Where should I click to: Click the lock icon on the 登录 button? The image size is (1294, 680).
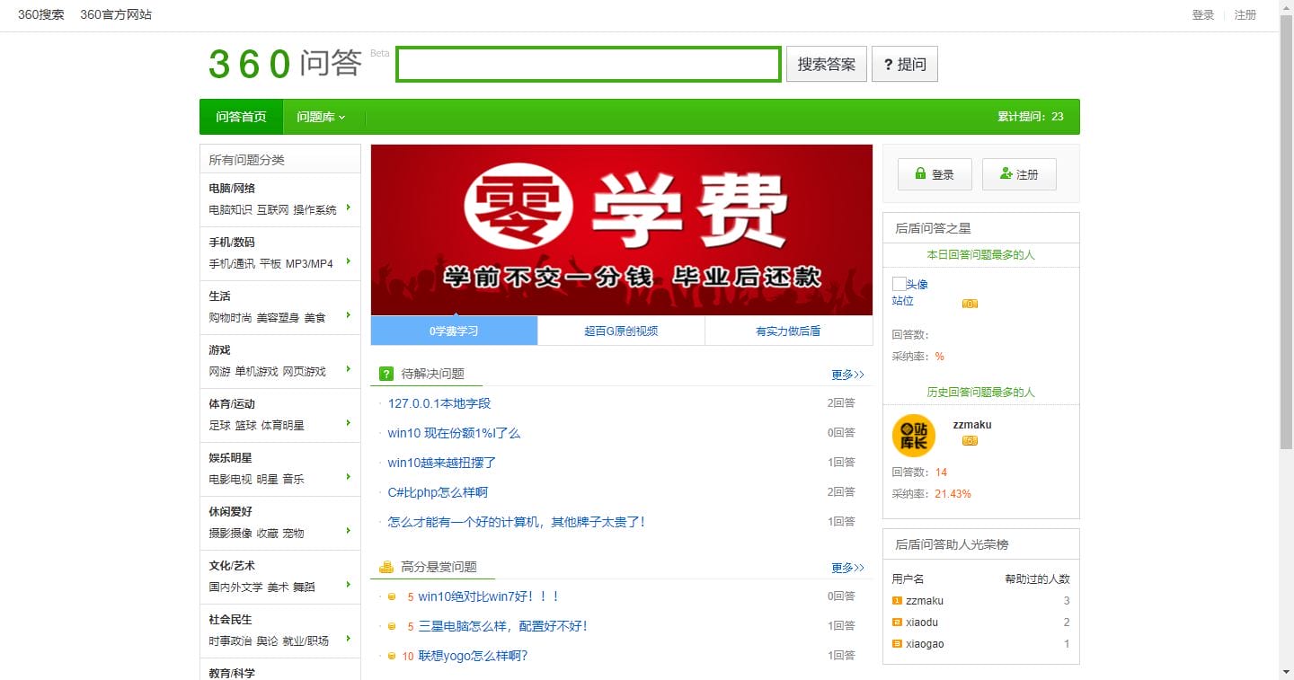[921, 173]
